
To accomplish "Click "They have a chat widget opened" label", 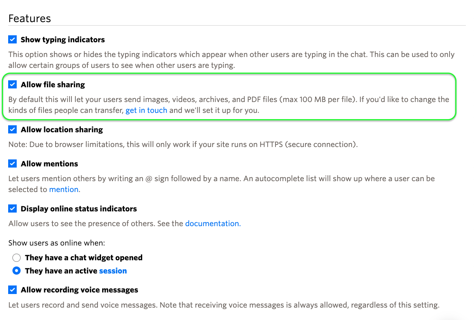I will coord(84,257).
